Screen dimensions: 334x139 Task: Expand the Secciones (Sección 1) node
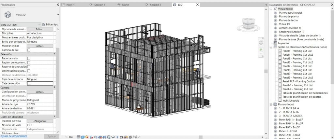(x=276, y=32)
